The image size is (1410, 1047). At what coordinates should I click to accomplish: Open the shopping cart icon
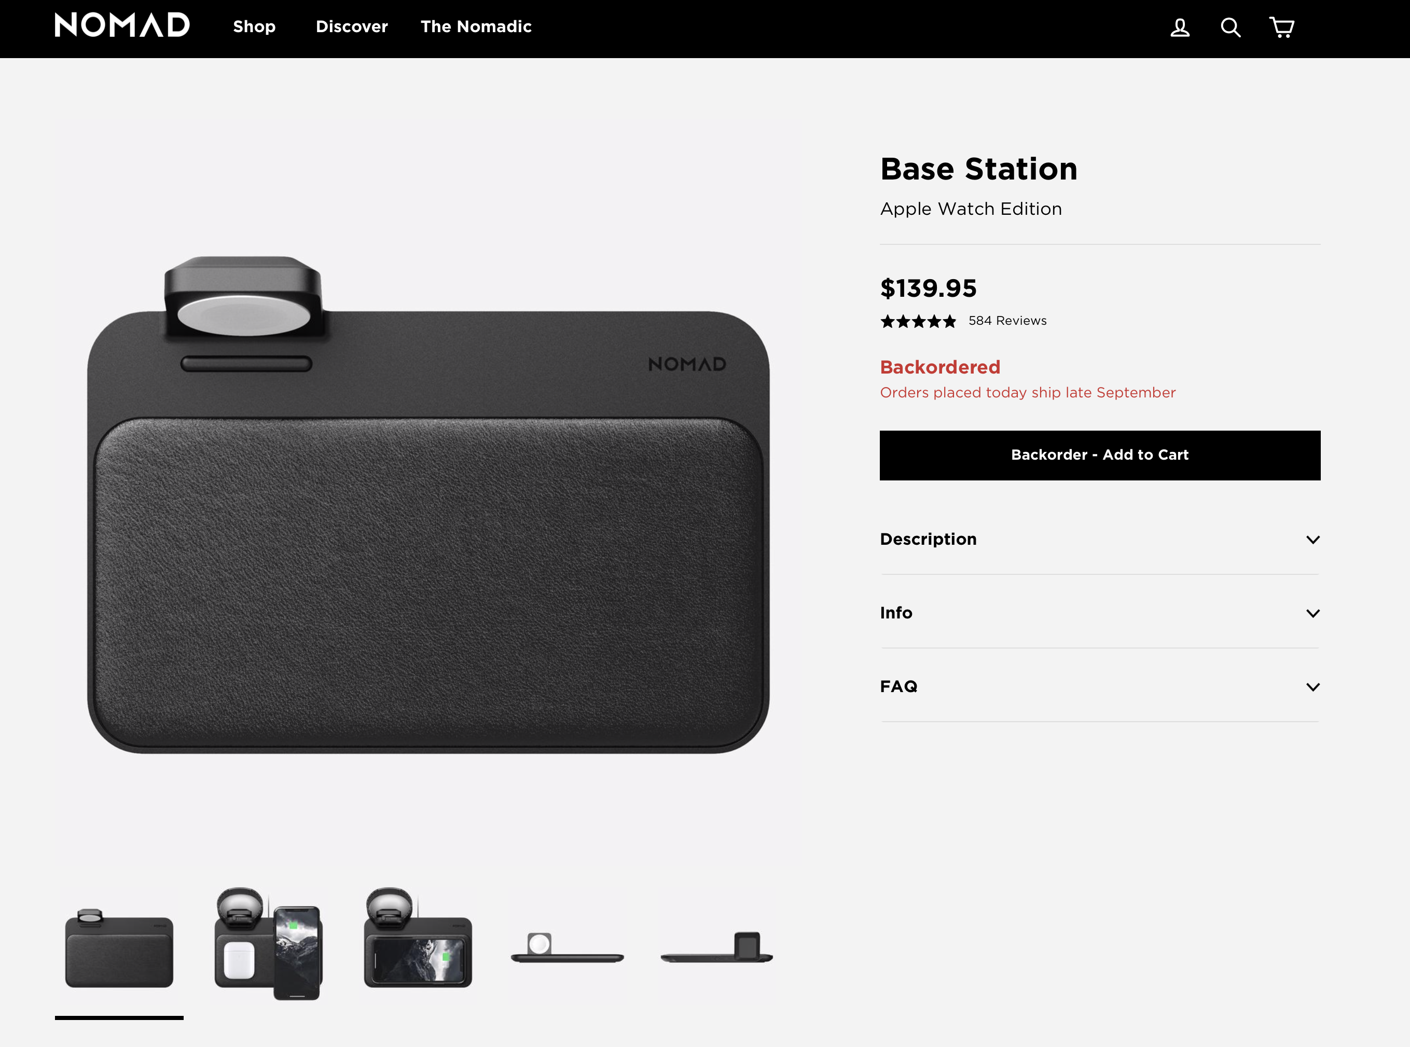[1281, 27]
